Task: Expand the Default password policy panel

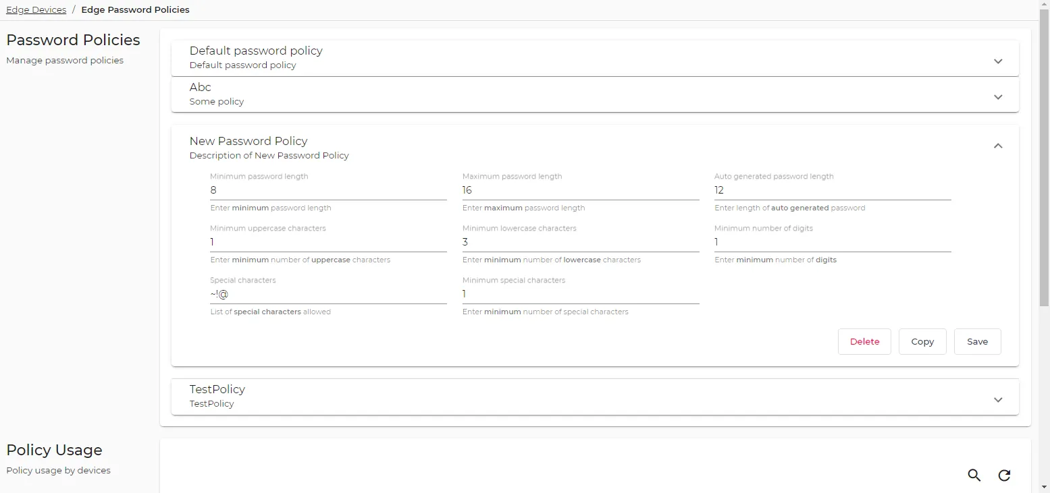Action: click(x=998, y=61)
